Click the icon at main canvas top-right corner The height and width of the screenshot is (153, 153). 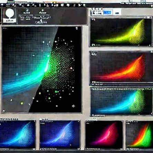(x=77, y=28)
